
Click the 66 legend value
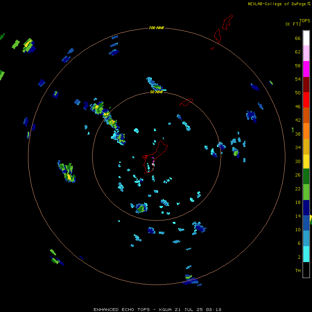pyautogui.click(x=298, y=38)
